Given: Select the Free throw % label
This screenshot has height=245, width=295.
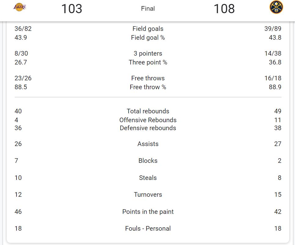Looking at the screenshot, I should pos(148,87).
